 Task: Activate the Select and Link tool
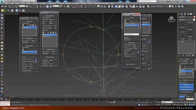click(x=9, y=6)
